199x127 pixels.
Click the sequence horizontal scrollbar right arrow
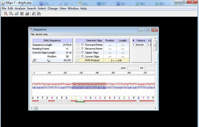pos(155,108)
